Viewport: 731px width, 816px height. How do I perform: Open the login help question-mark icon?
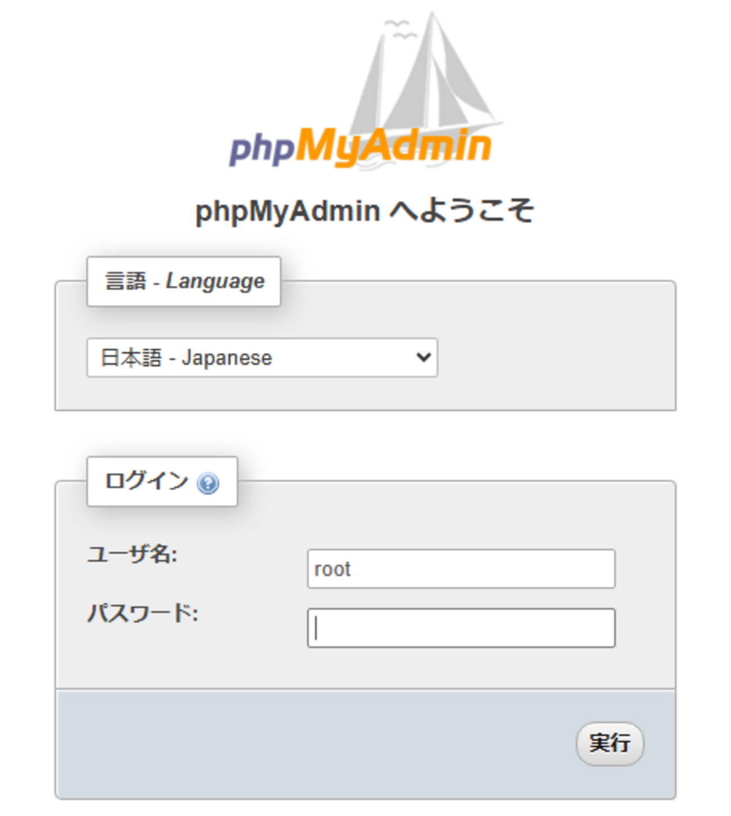click(208, 483)
